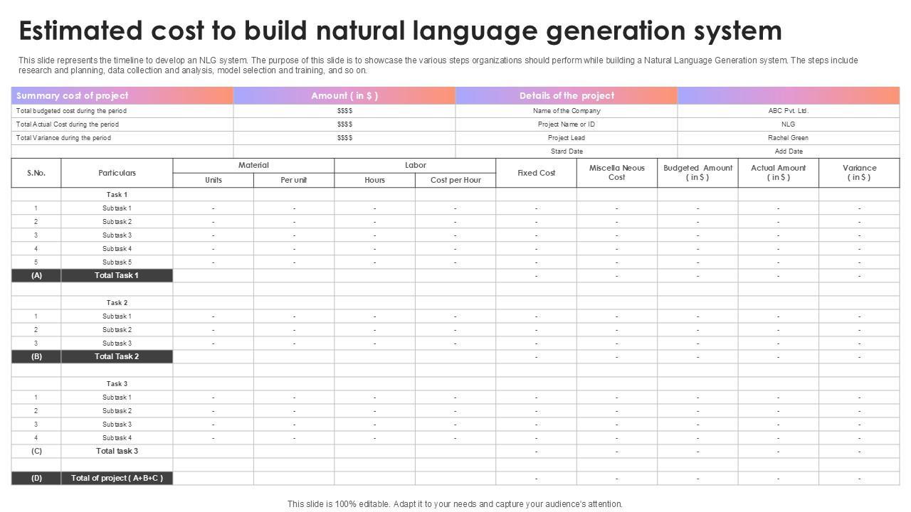Select the dark 'Total Task 2' row label

coord(117,356)
